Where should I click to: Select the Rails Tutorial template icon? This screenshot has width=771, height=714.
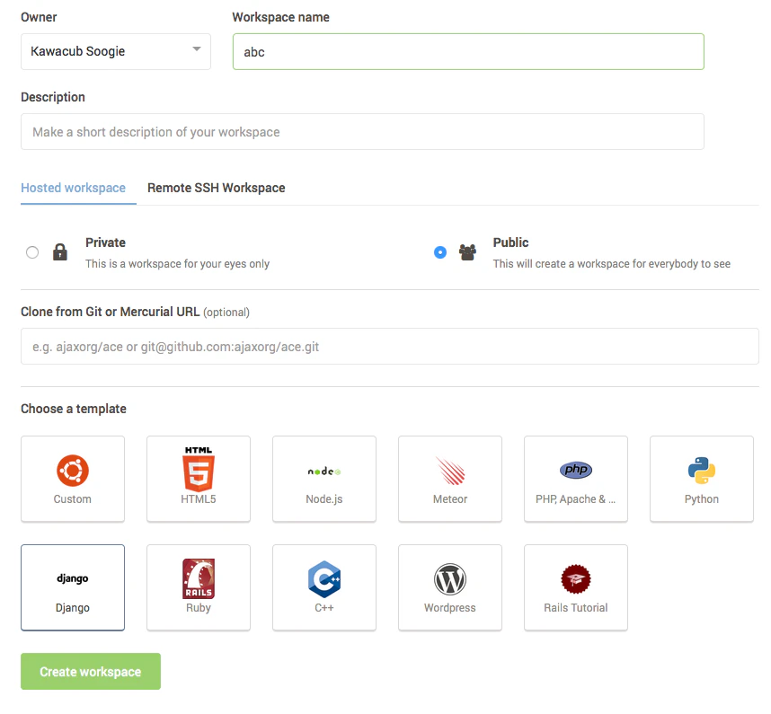tap(576, 579)
